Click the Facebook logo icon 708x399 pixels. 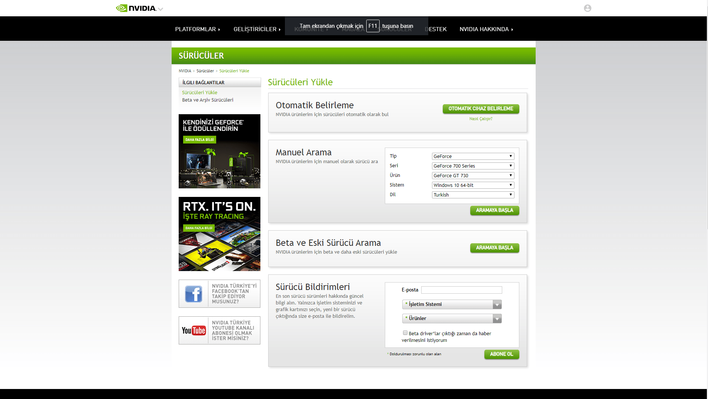(194, 294)
